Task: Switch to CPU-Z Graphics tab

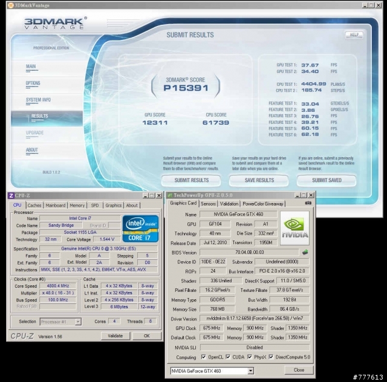Action: 114,206
